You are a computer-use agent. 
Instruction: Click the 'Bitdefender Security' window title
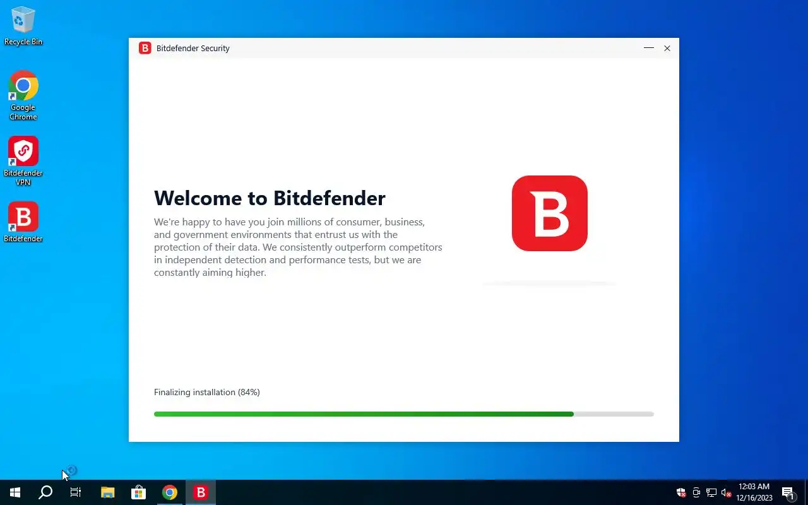(193, 48)
